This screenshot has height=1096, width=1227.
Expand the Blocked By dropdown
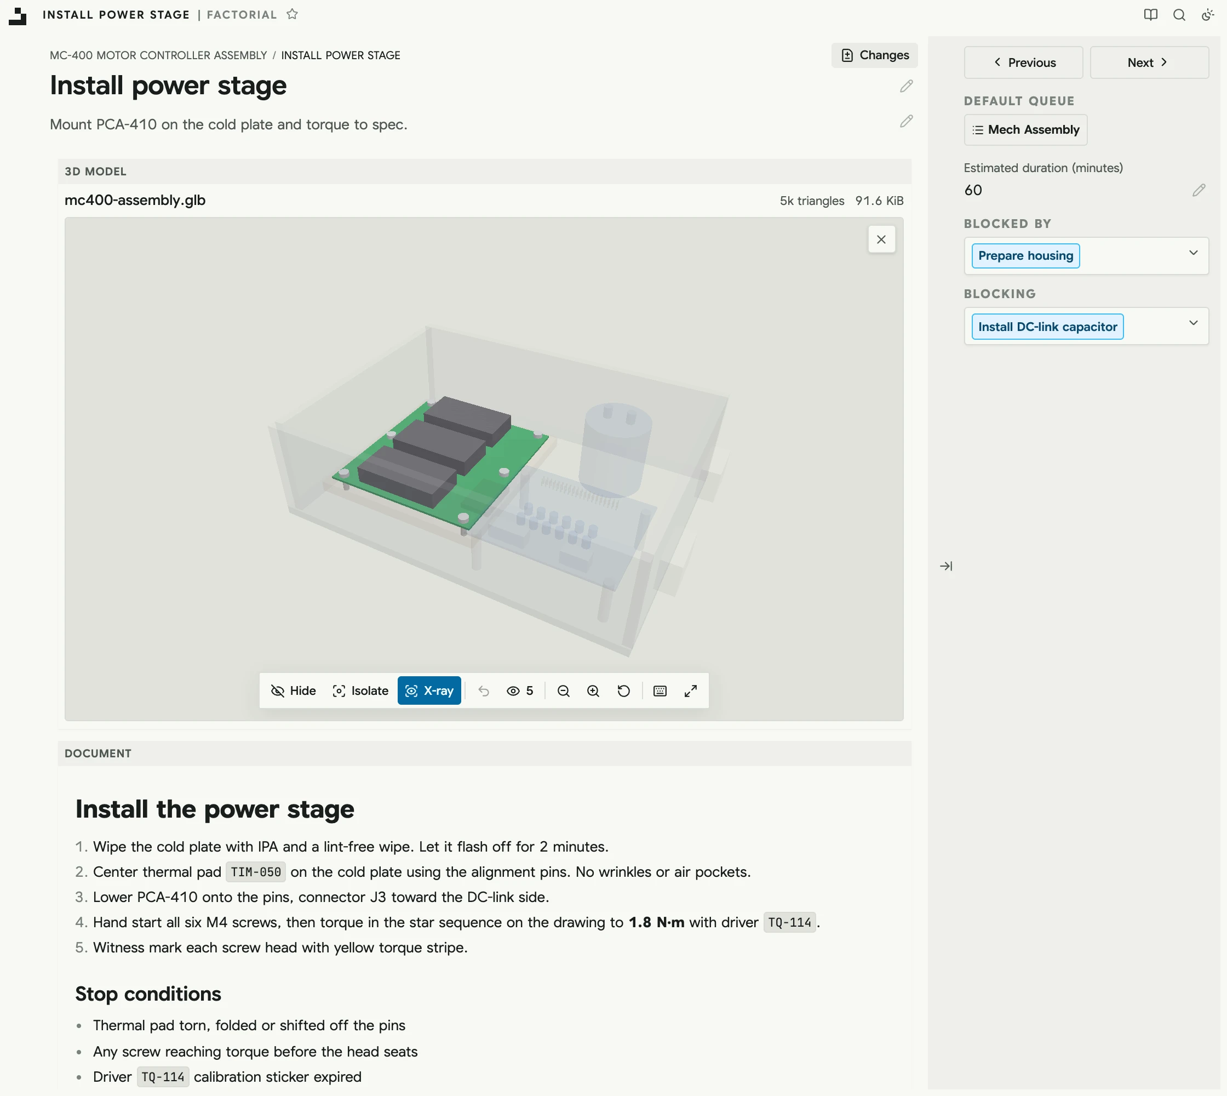pyautogui.click(x=1193, y=253)
